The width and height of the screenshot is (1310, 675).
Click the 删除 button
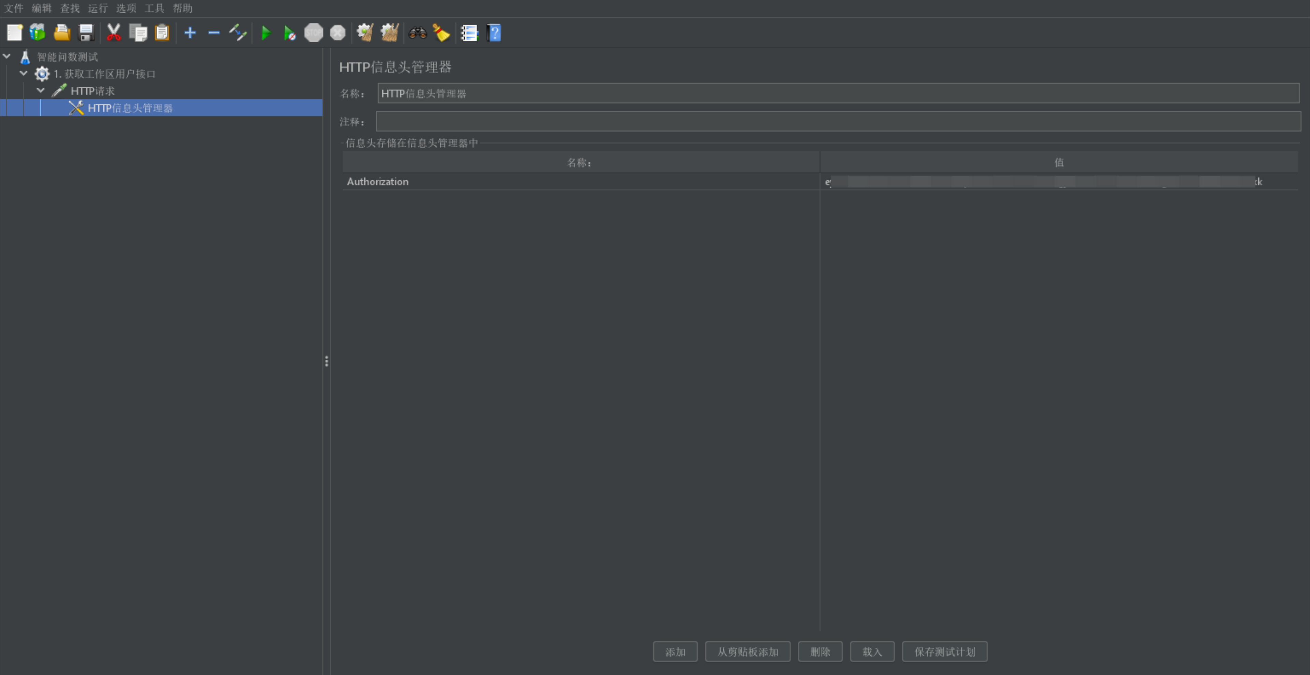820,651
